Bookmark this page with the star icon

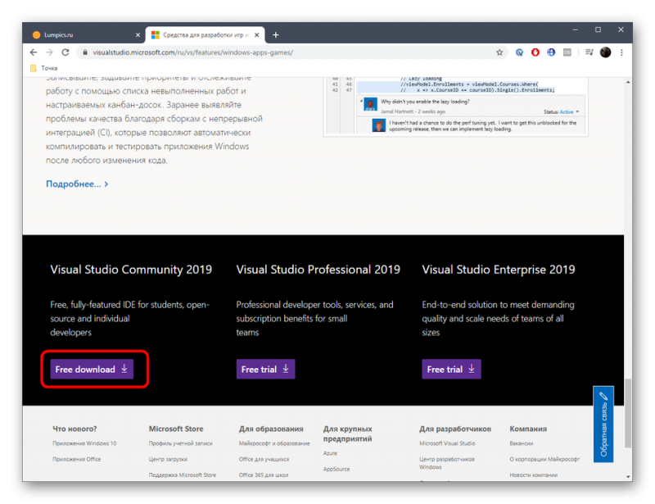click(x=499, y=52)
